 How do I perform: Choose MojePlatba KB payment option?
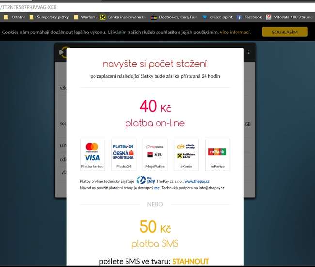coord(155,155)
